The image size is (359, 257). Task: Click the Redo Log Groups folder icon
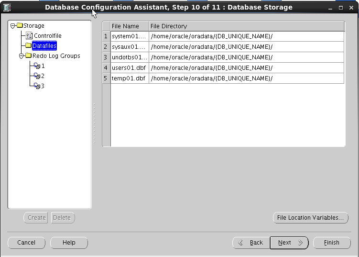pyautogui.click(x=28, y=55)
